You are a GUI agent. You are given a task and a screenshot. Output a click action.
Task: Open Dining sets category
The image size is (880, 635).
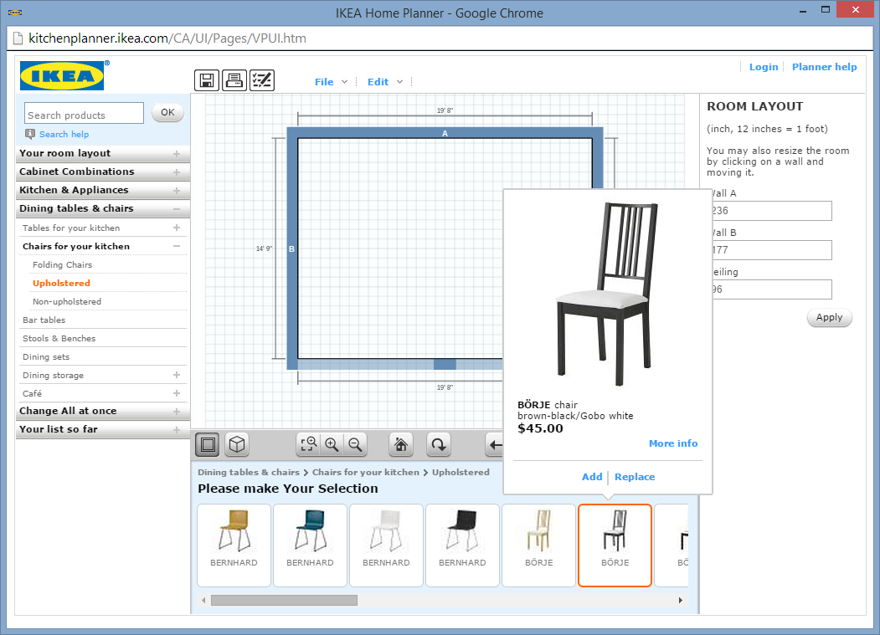click(x=46, y=356)
